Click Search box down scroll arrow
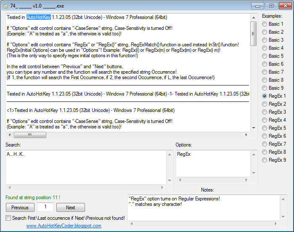Screen dimensions: 294x232 pyautogui.click(x=170, y=181)
